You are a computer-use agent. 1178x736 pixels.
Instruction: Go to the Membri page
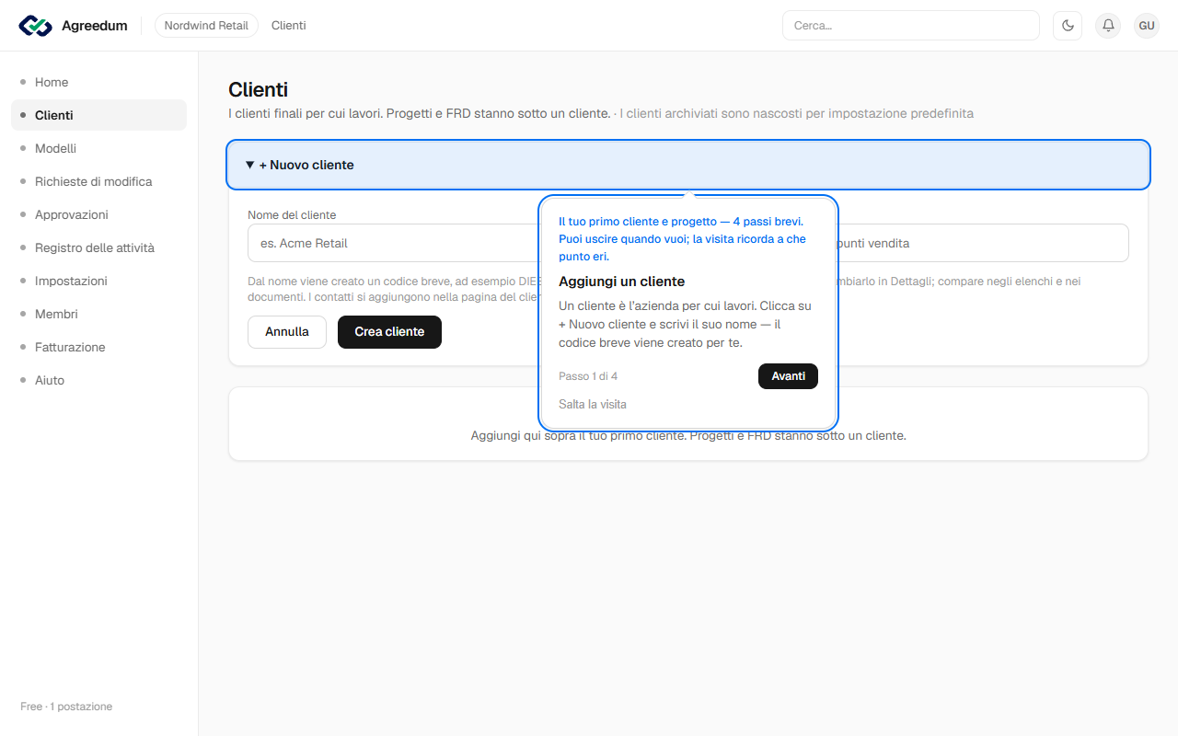click(98, 314)
